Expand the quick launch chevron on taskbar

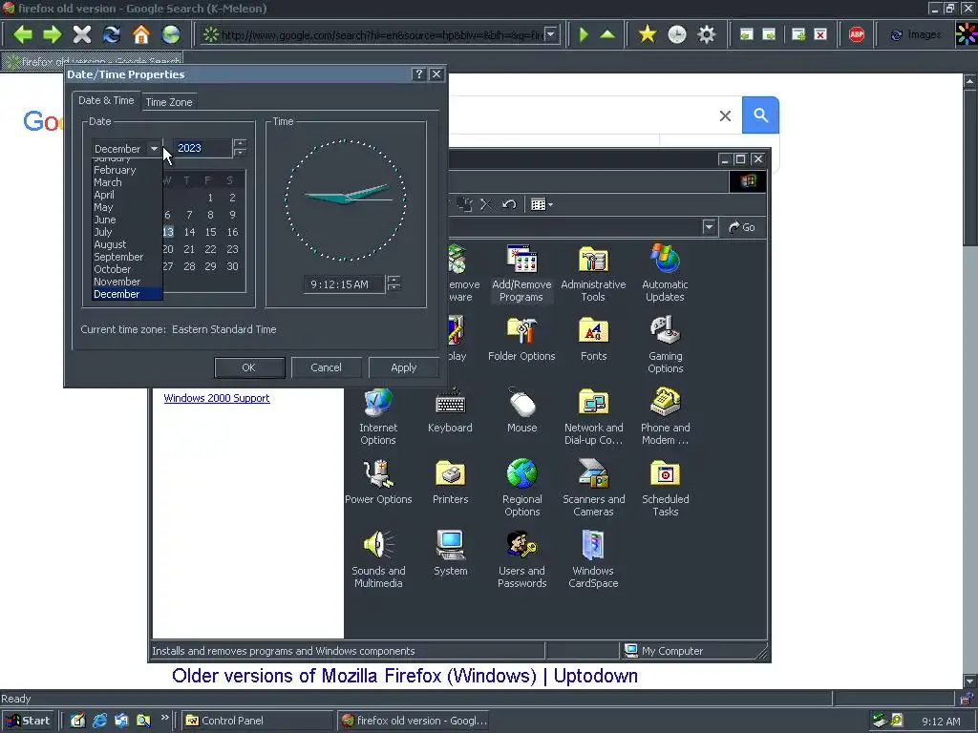164,718
